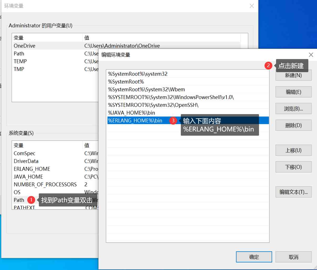Close the 编辑环境变量 dialog
Viewport: 317px width, 270px height.
311,55
